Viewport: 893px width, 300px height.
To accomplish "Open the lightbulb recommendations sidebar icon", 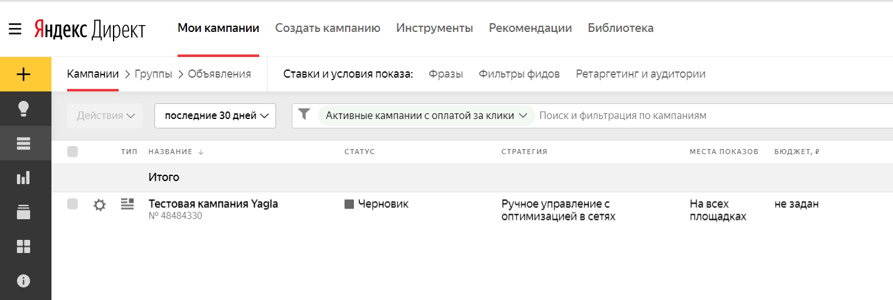I will tap(23, 108).
